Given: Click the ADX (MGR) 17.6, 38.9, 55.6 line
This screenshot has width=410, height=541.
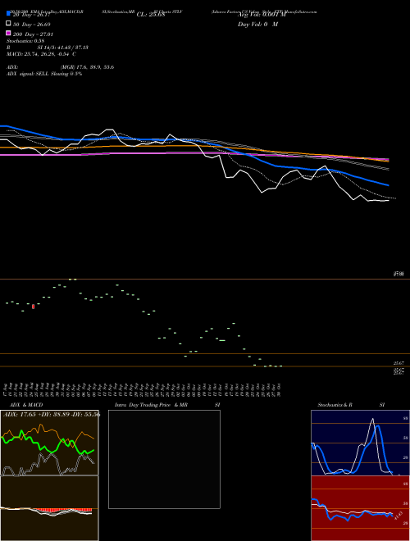Looking at the screenshot, I should coord(61,67).
